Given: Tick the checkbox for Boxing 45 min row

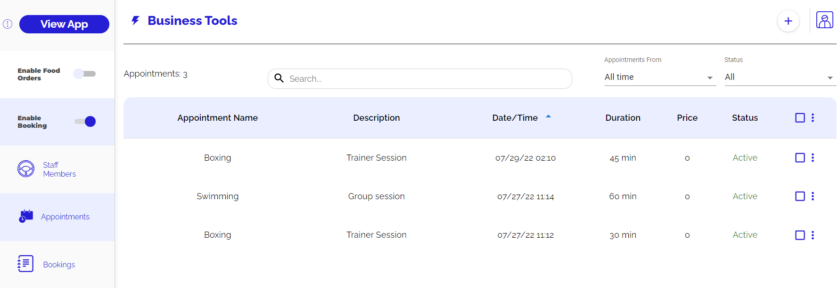Looking at the screenshot, I should coord(800,158).
